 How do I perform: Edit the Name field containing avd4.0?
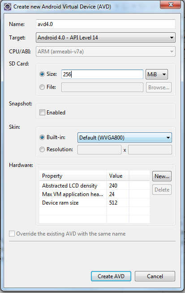click(106, 24)
